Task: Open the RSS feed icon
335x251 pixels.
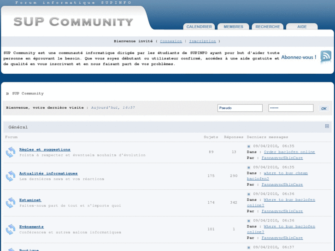Action: [x=326, y=56]
